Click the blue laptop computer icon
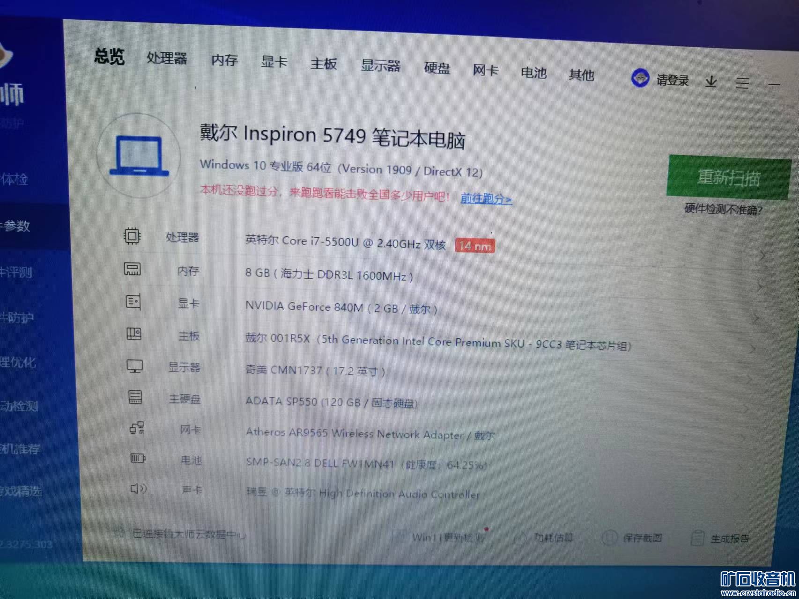Viewport: 799px width, 599px height. [x=139, y=156]
